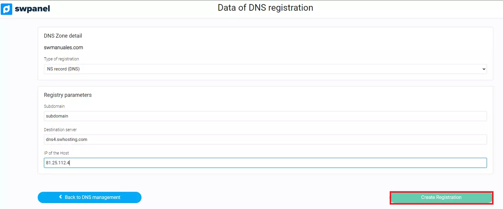Focus the Subdomain input field
Image resolution: width=503 pixels, height=209 pixels.
click(x=265, y=116)
